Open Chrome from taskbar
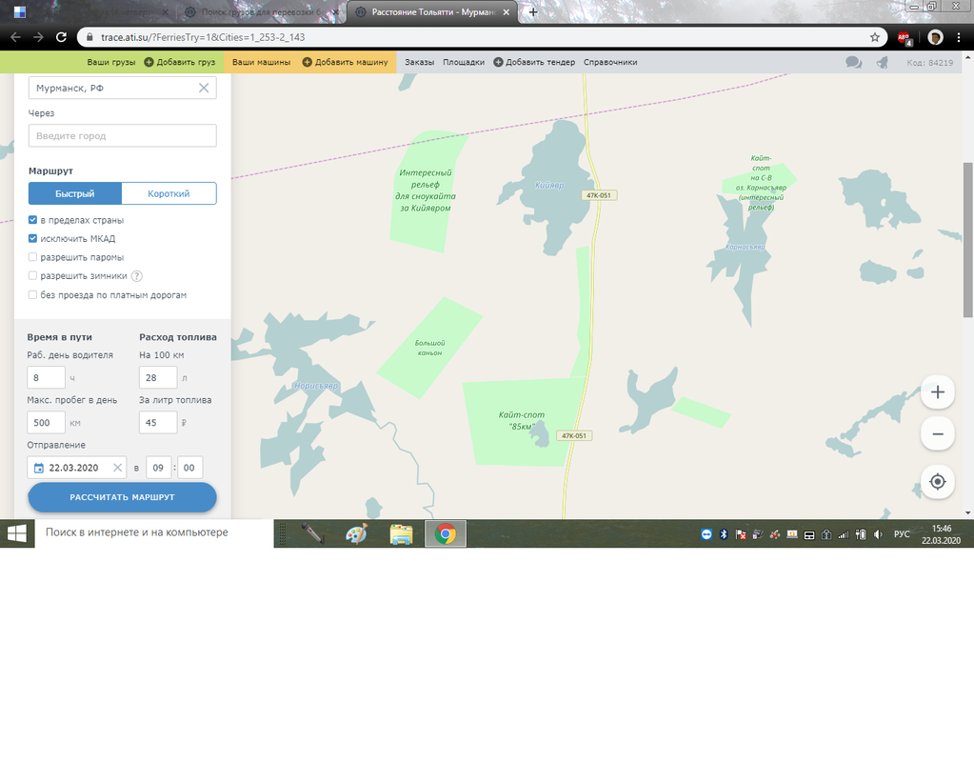 446,534
